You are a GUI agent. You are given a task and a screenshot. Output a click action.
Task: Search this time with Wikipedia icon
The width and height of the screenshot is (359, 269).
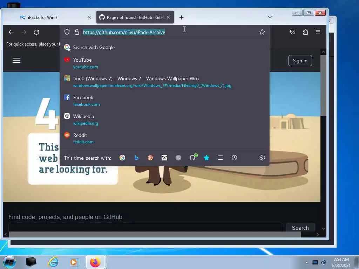pos(164,158)
